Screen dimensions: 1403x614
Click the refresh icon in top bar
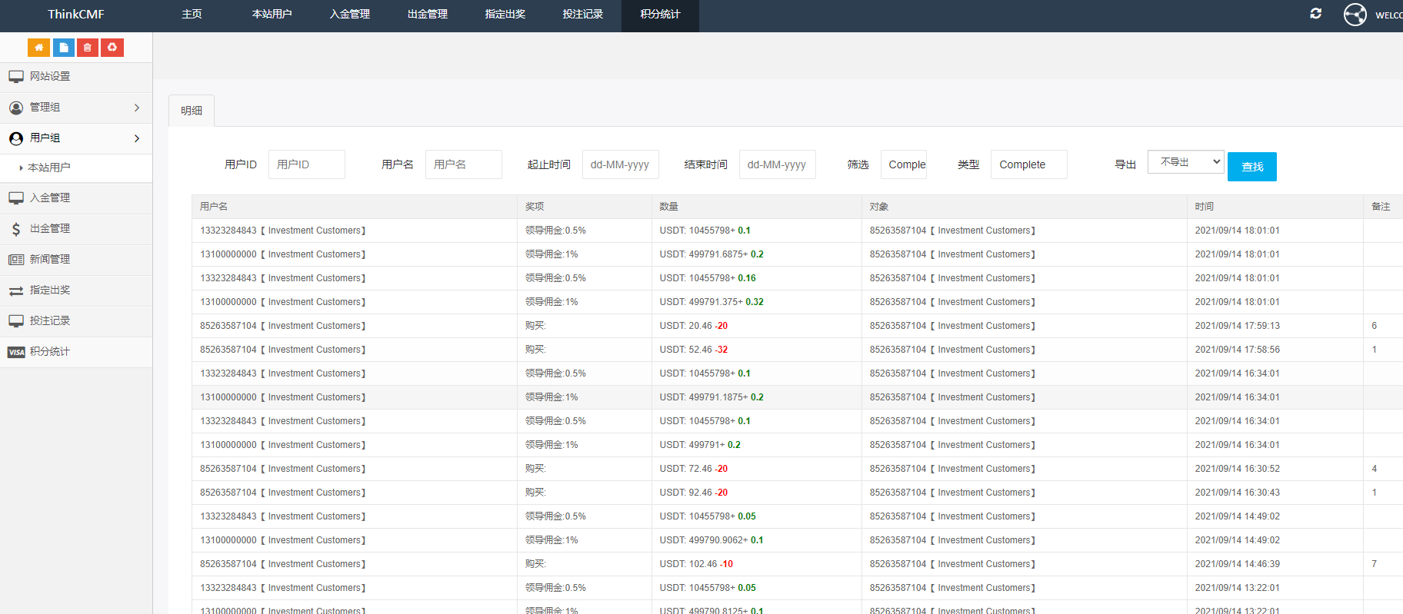1316,14
